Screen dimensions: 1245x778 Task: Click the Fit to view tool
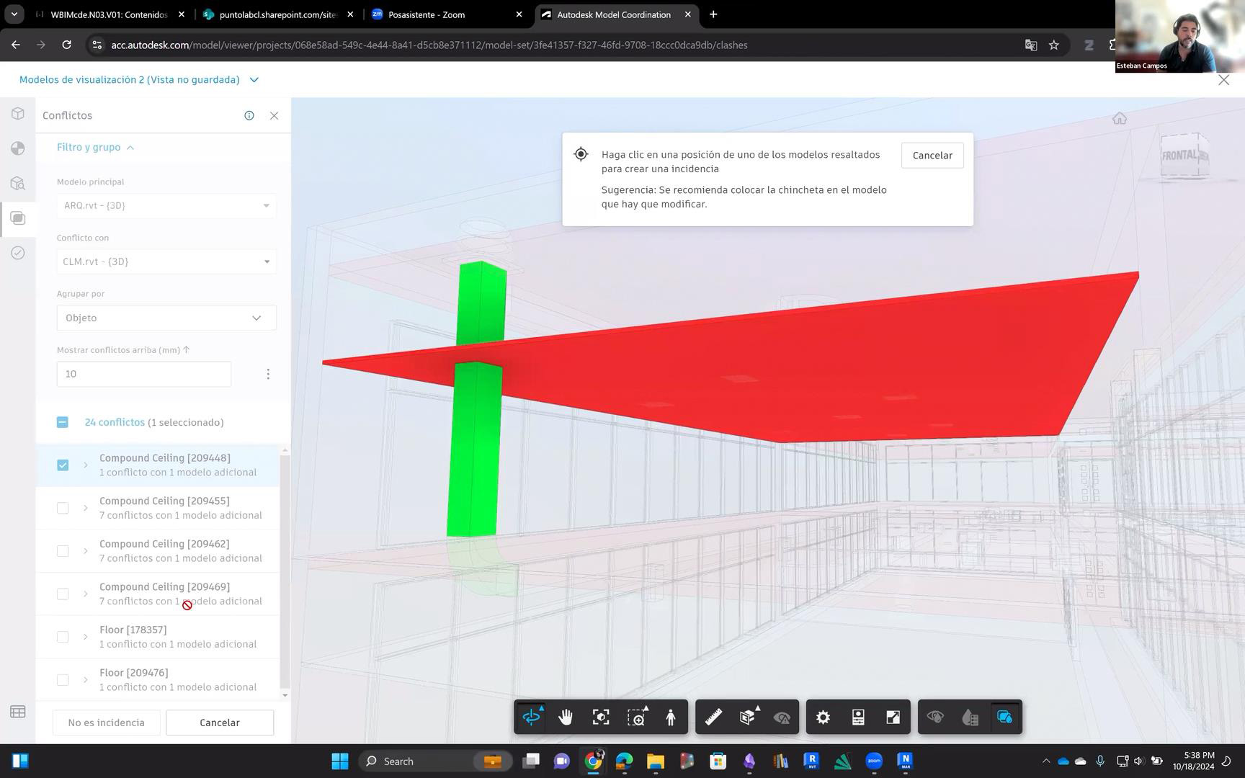[601, 717]
